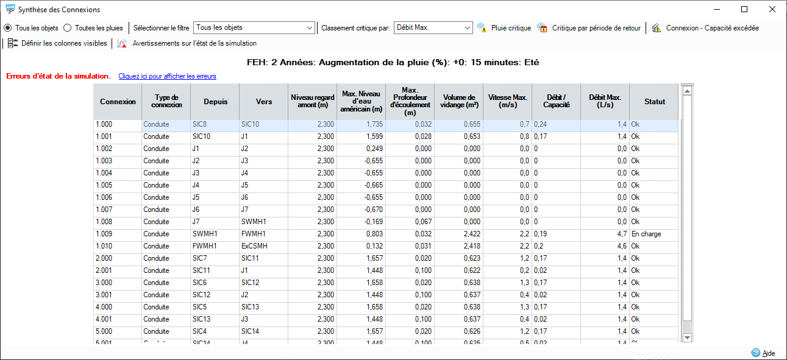Click Connexion - Capacité excédée label
Viewport: 787px width, 360px height.
(x=712, y=28)
